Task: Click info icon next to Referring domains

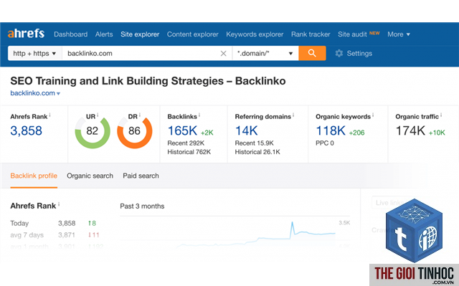Action: click(x=293, y=115)
